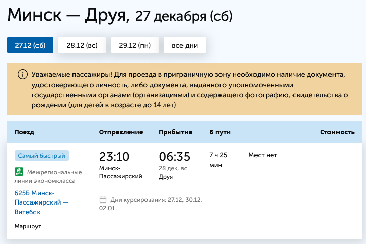This screenshot has height=244, width=366.
Task: Click the В пути column header
Action: point(220,132)
